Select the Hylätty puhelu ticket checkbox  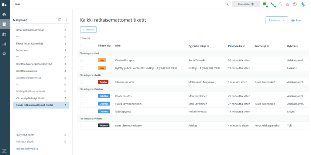click(82, 68)
